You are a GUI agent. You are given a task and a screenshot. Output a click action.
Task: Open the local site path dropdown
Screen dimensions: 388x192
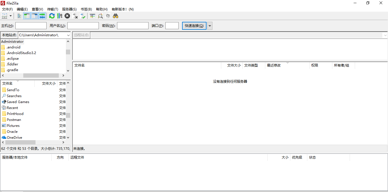coord(68,35)
